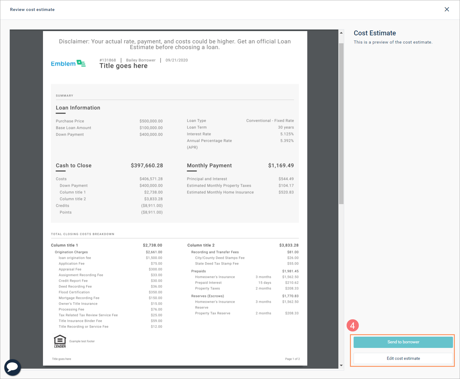460x379 pixels.
Task: Click the preview vertical scrollbar thumb
Action: [341, 123]
